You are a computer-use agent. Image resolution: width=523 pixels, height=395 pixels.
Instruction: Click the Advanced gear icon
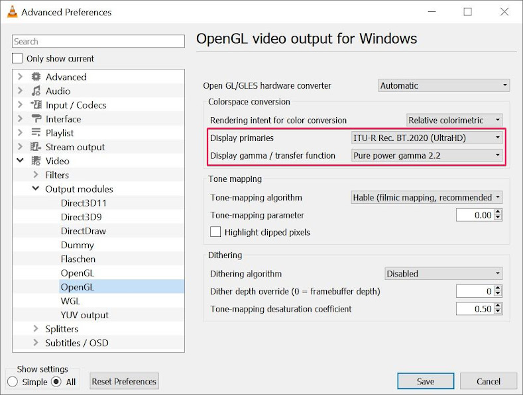point(36,77)
